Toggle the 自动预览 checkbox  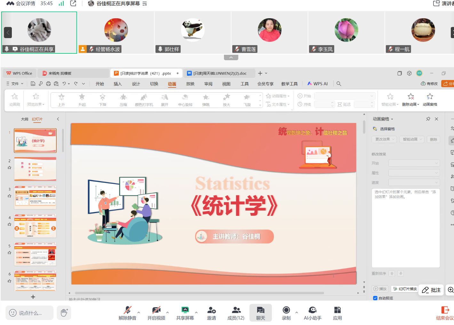tap(375, 298)
